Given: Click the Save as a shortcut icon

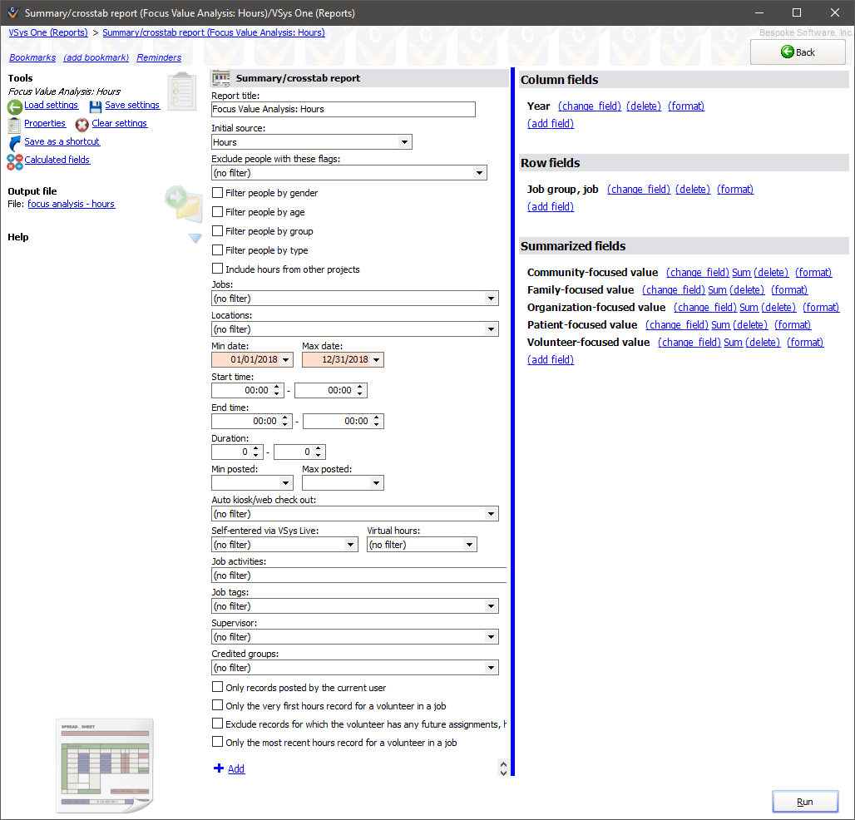Looking at the screenshot, I should [14, 143].
